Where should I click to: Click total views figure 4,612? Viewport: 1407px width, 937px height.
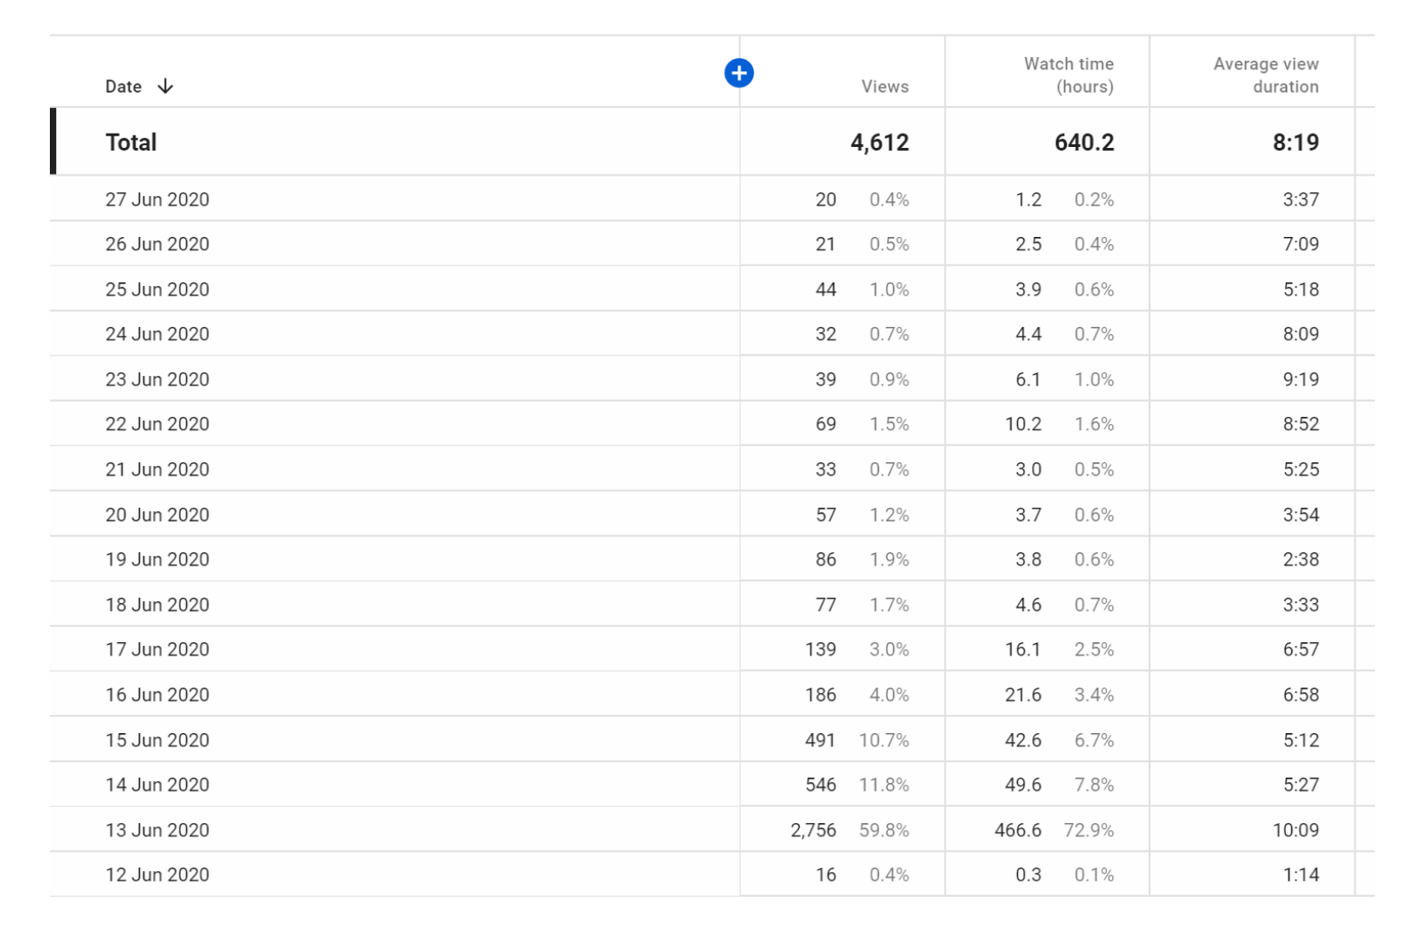point(880,143)
